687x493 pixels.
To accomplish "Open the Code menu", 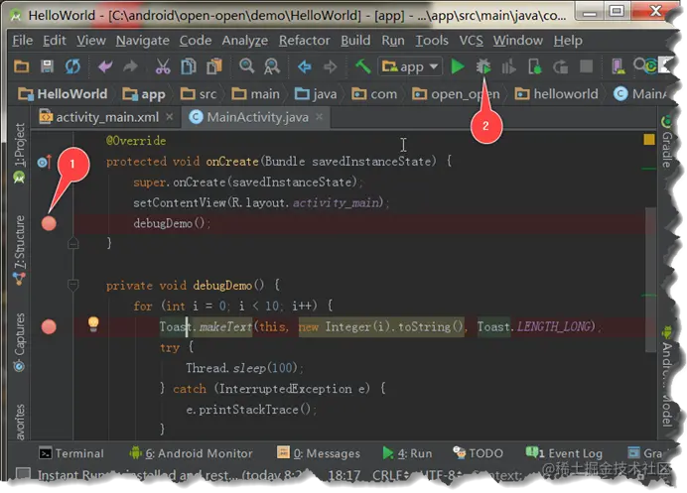I will (x=196, y=41).
